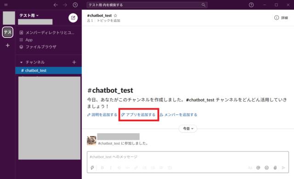This screenshot has width=294, height=179.
Task: Collapse the チャンネル section
Action: click(x=22, y=62)
